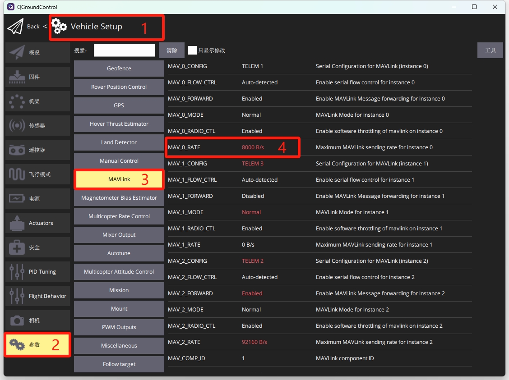Select the Hover Thrust Estimator group
This screenshot has width=509, height=380.
119,124
